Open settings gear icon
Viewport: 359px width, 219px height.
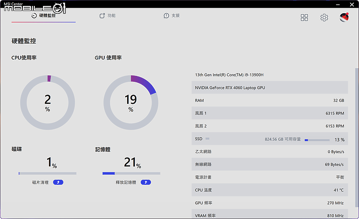[x=324, y=18]
